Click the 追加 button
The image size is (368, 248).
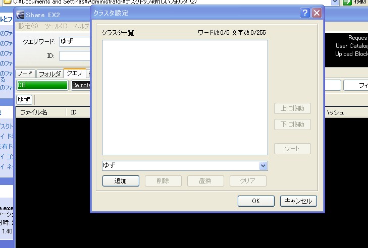[x=120, y=181]
